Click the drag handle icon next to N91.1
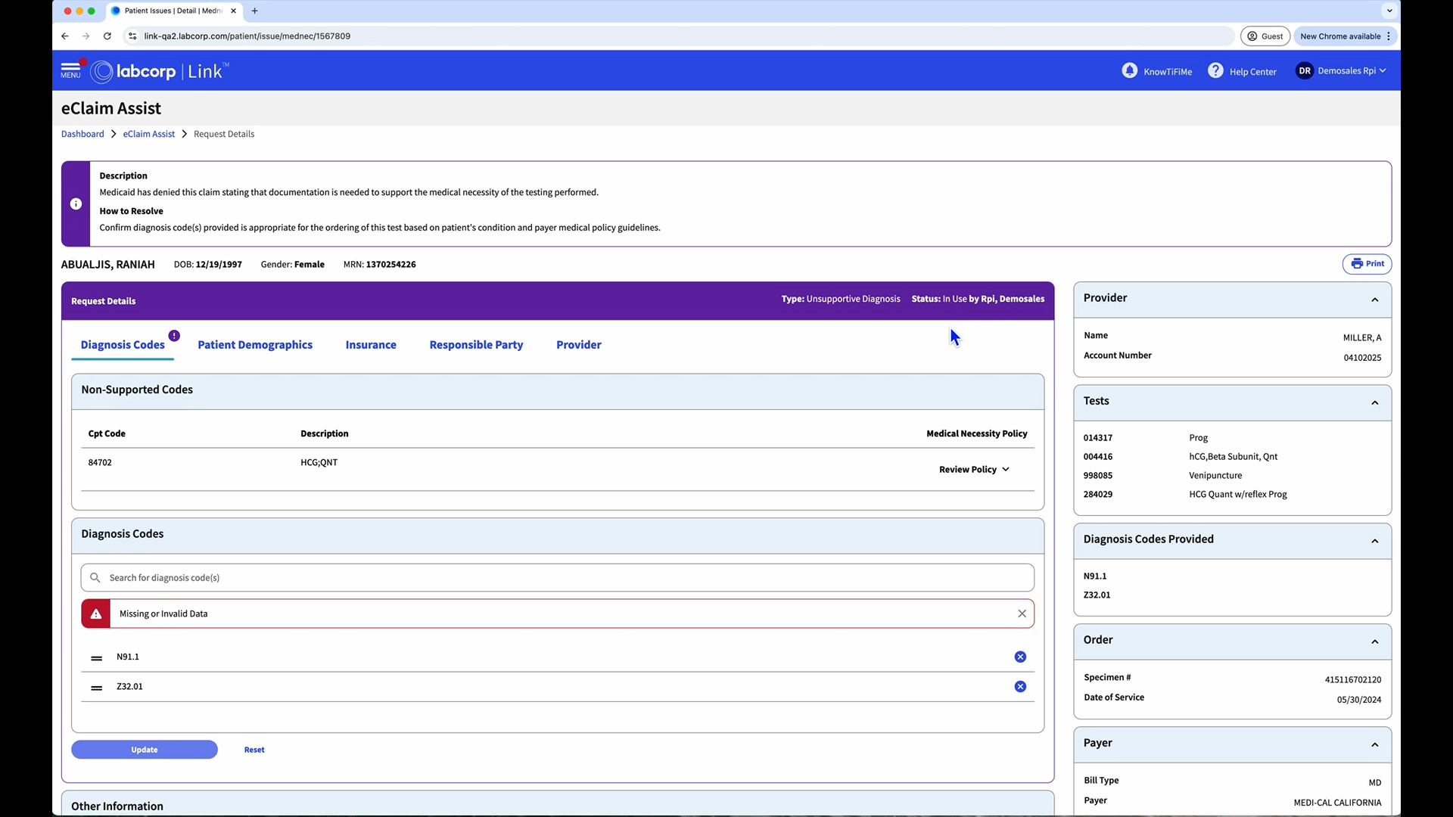1453x817 pixels. [97, 655]
